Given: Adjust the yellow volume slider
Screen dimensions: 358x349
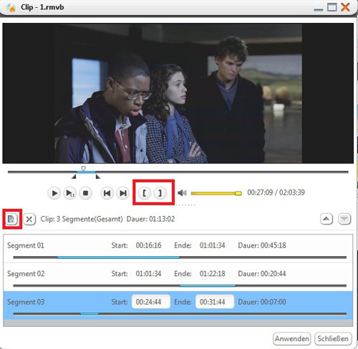Looking at the screenshot, I should 216,193.
